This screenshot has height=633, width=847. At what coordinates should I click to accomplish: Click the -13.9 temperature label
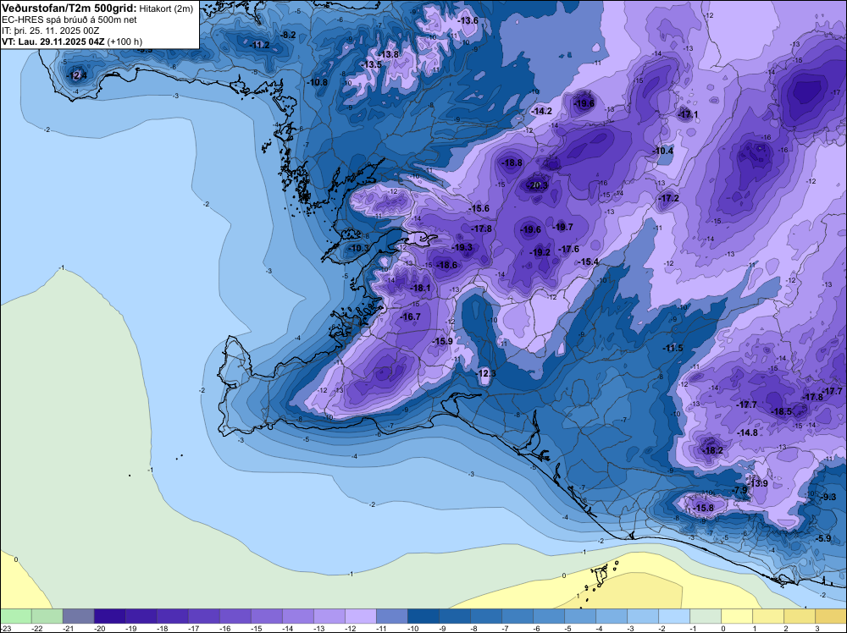[757, 483]
